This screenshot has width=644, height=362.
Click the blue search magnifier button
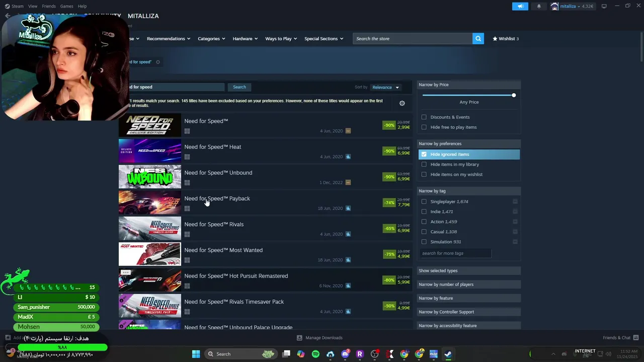pos(478,39)
